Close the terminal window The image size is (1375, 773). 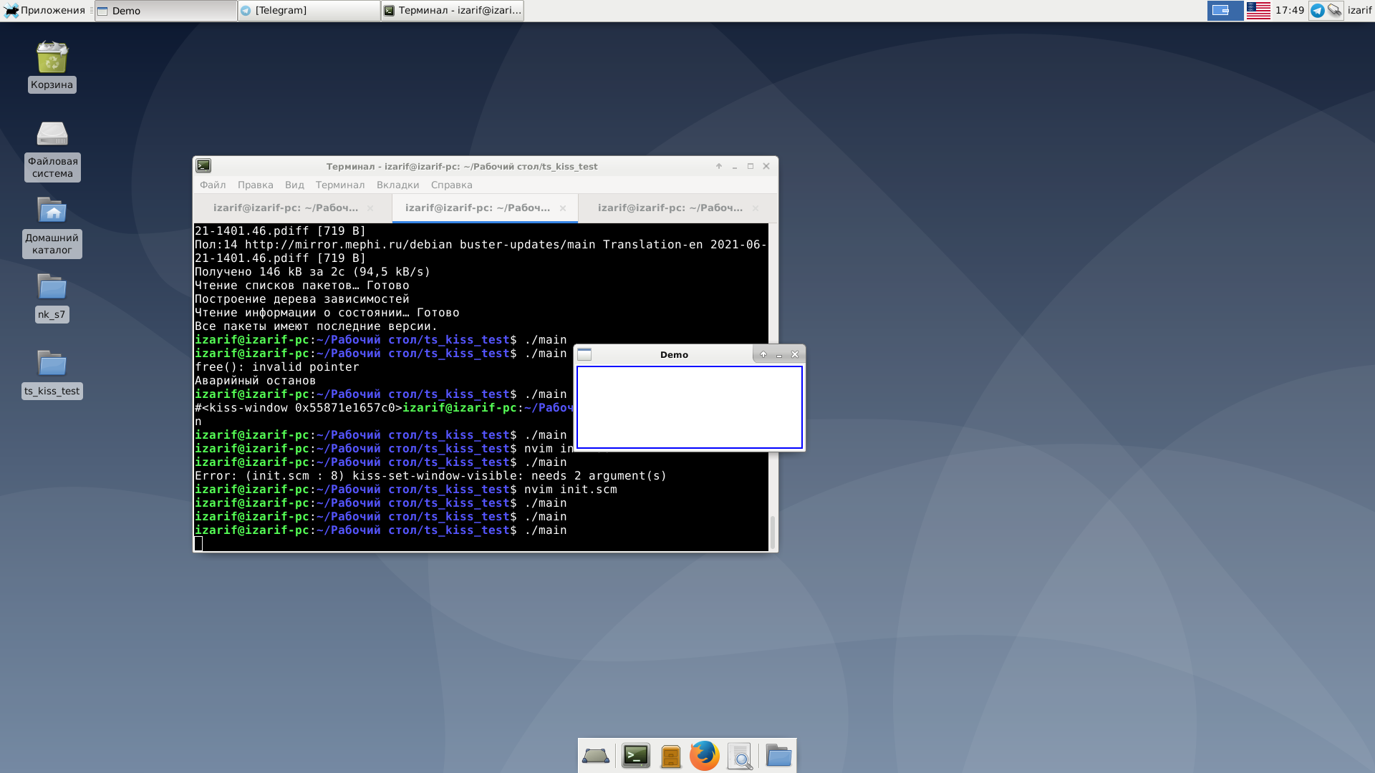[766, 166]
